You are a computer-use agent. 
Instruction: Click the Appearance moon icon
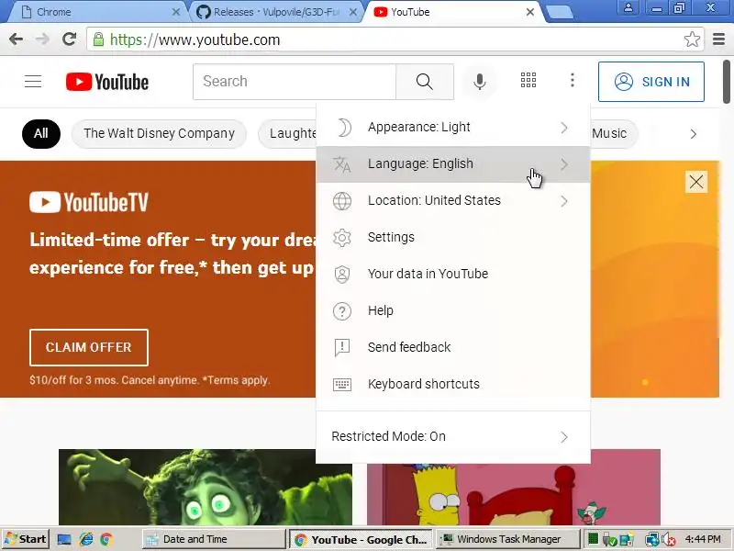click(x=343, y=128)
